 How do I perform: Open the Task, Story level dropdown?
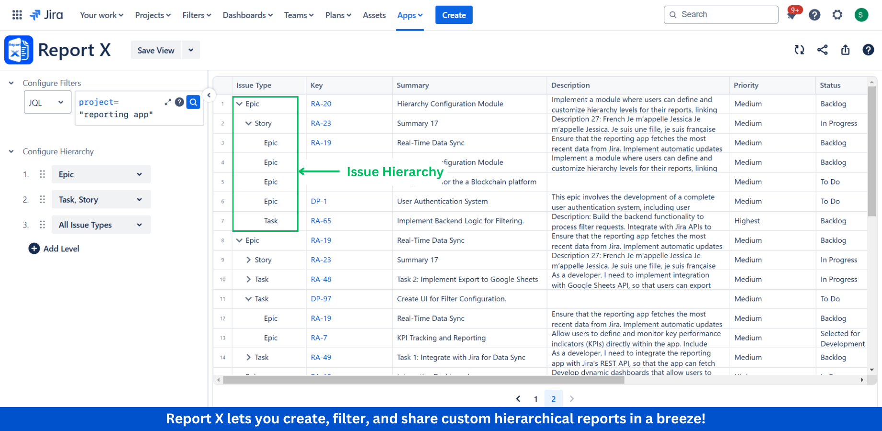tap(101, 200)
